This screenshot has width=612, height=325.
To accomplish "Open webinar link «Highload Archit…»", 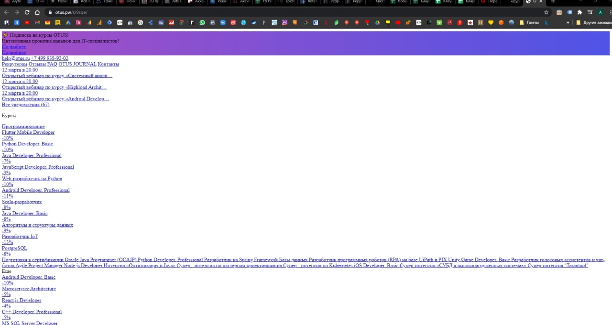I will pyautogui.click(x=54, y=87).
